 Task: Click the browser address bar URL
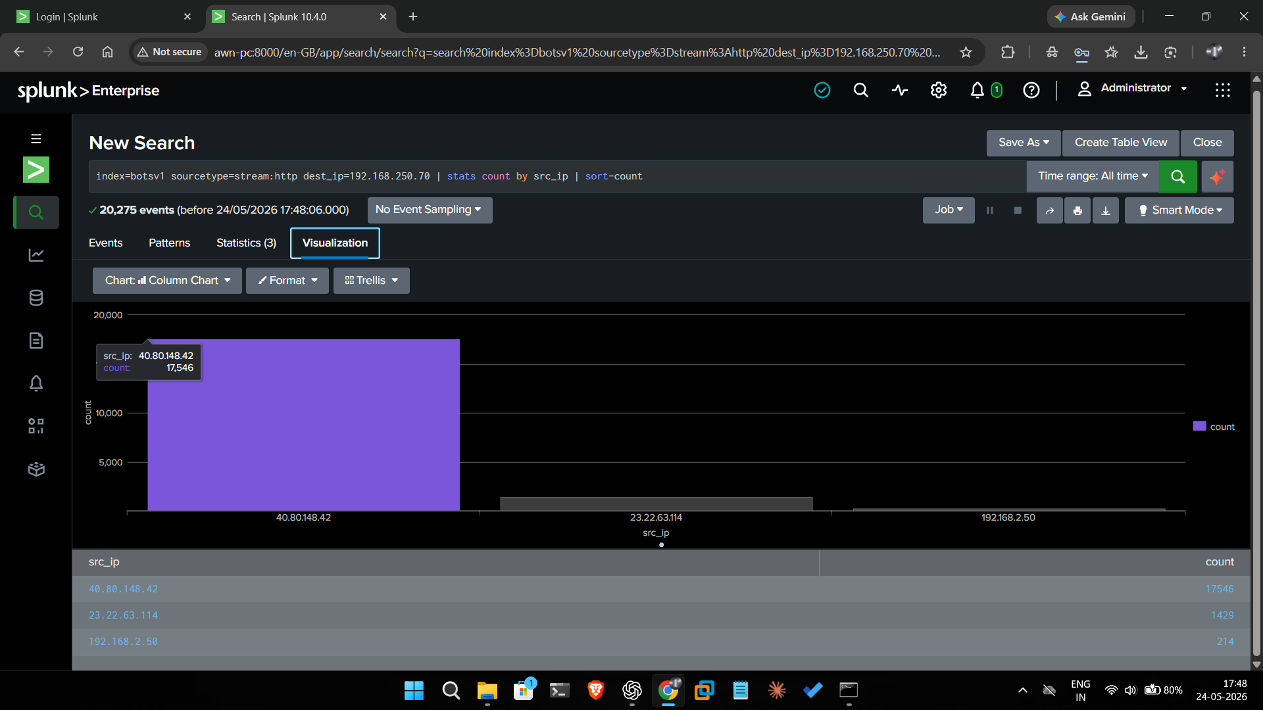click(x=577, y=52)
